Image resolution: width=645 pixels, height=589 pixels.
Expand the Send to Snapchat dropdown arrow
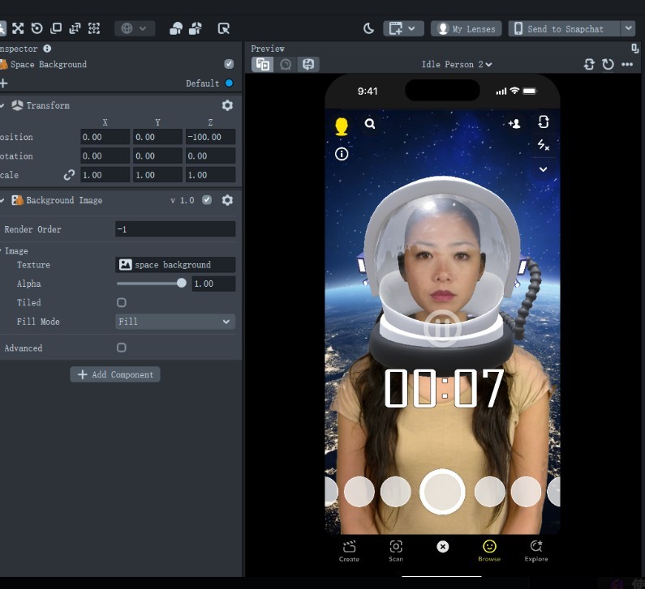[x=628, y=28]
